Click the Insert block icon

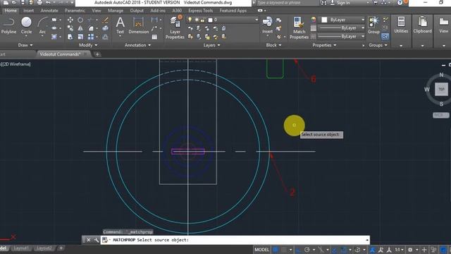point(267,25)
